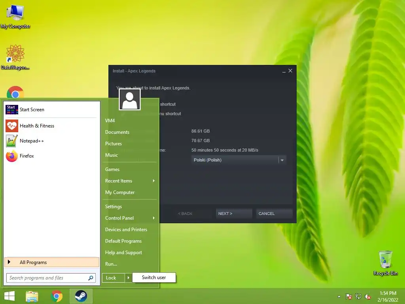Open the VM4 user folder
The height and width of the screenshot is (304, 405).
110,121
